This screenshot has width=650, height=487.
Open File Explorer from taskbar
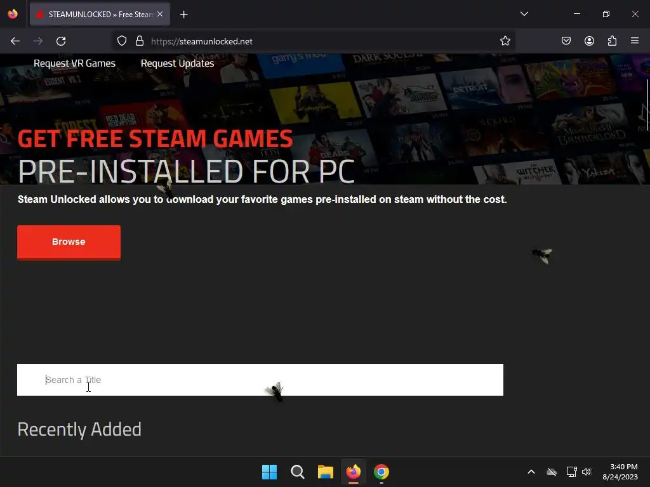coord(326,472)
